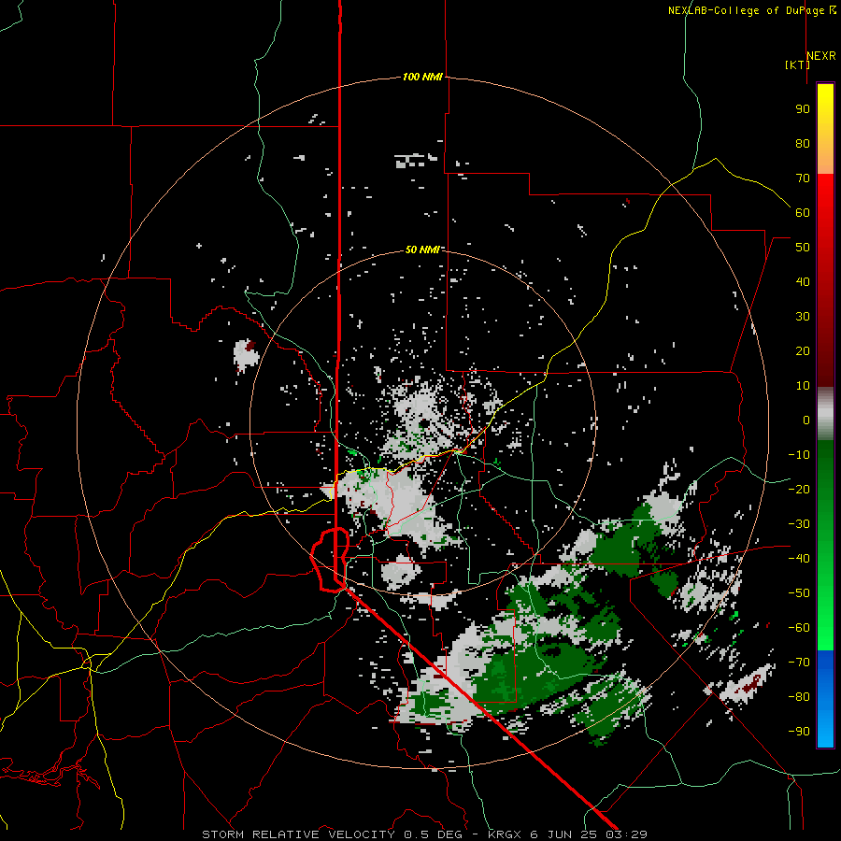This screenshot has width=841, height=841.
Task: Click the 10 value on the velocity scale
Action: point(803,386)
